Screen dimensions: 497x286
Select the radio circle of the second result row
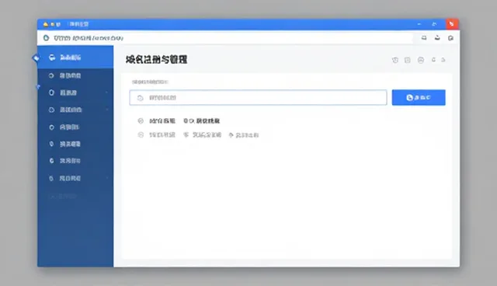click(x=141, y=134)
